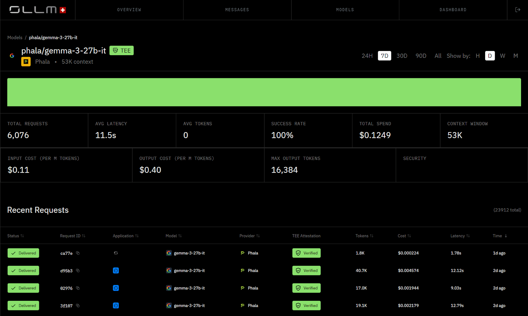Click blue application icon in d95b3 row
528x316 pixels.
tap(116, 271)
